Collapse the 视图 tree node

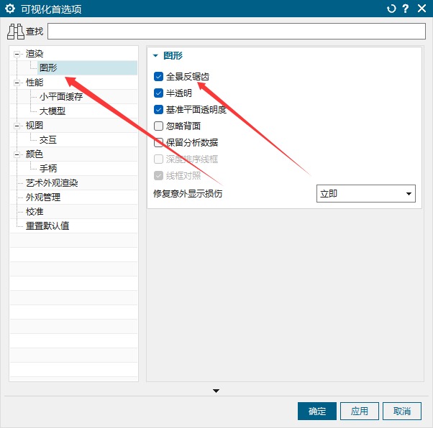pos(17,126)
